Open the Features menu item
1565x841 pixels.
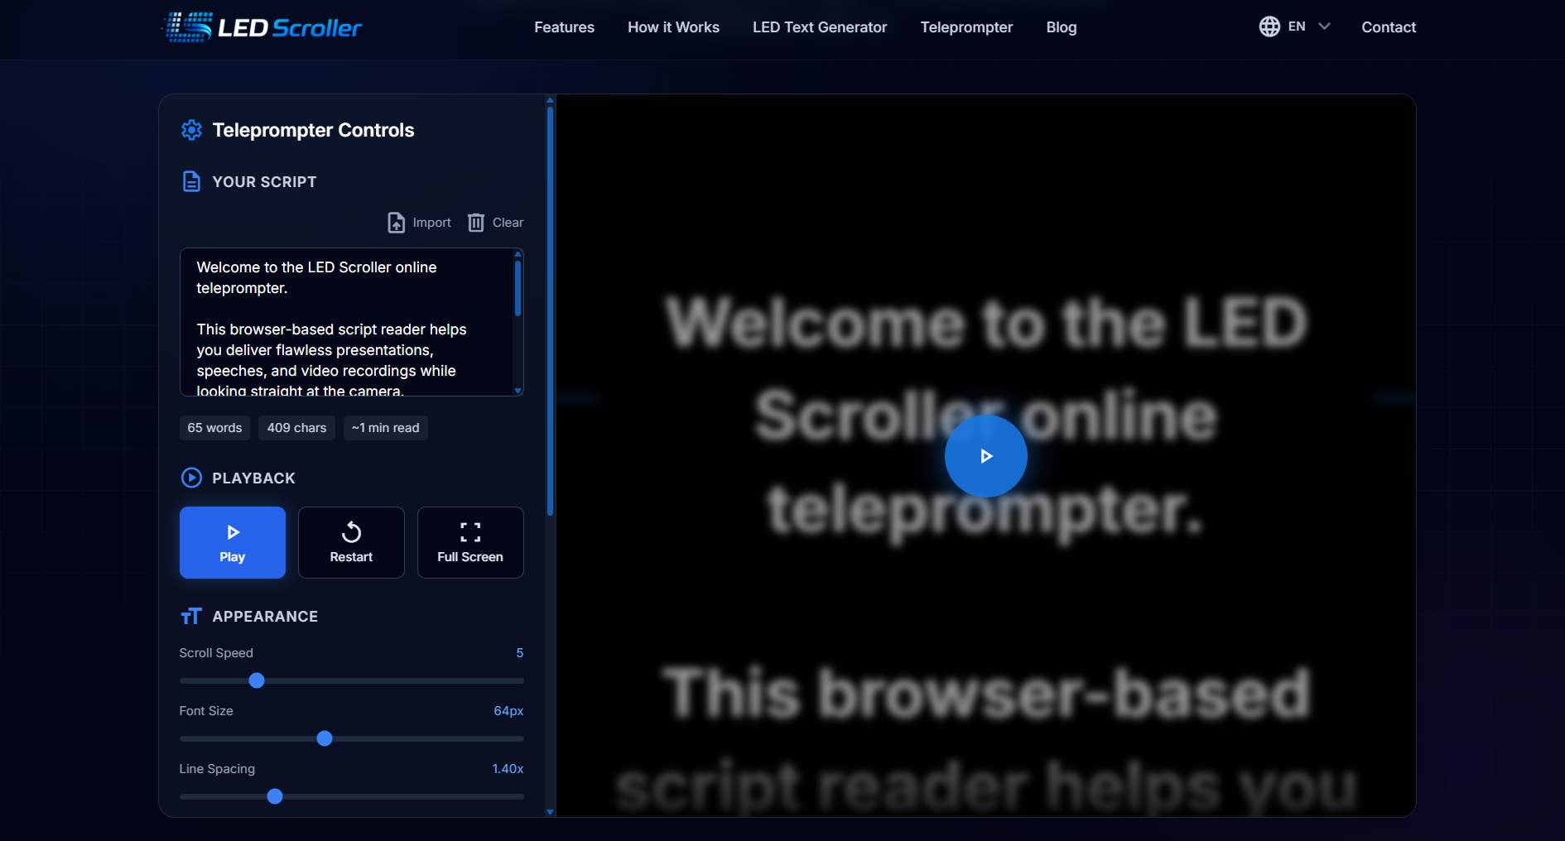click(564, 27)
